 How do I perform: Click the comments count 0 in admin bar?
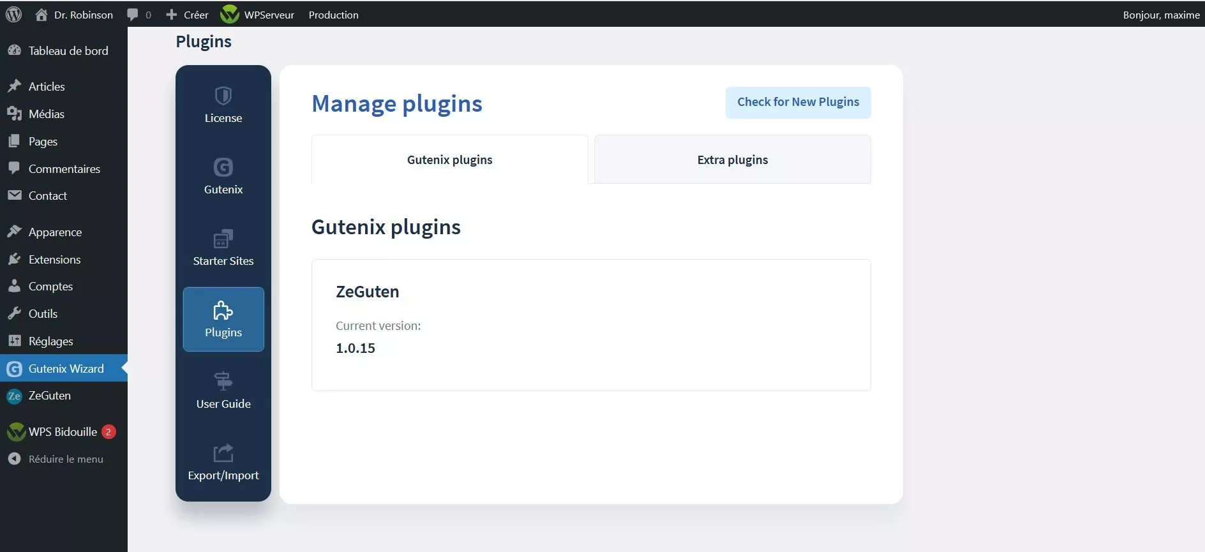[x=148, y=15]
